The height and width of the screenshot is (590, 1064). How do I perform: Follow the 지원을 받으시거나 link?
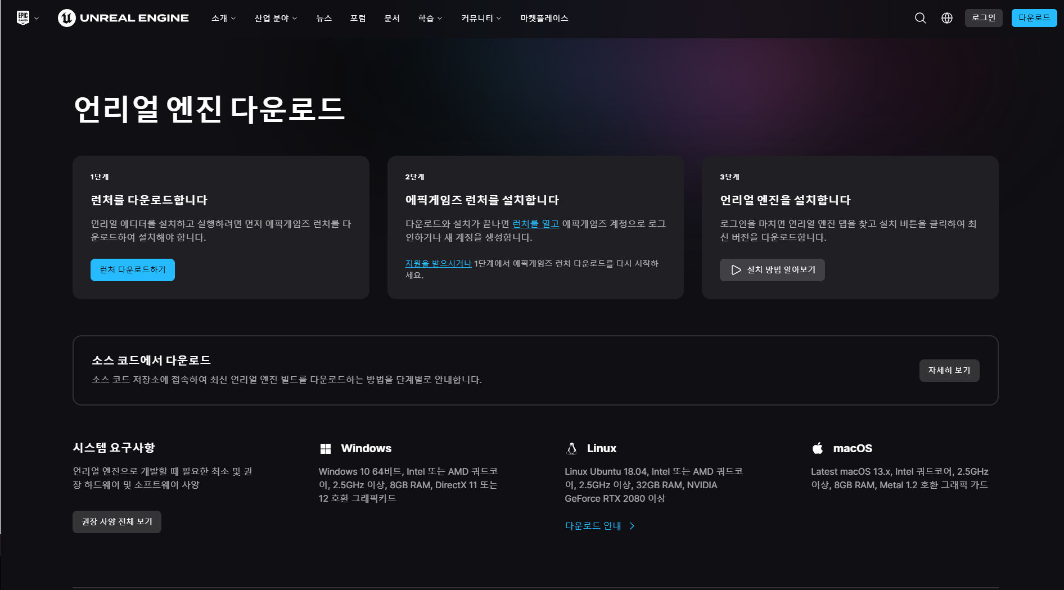pyautogui.click(x=439, y=263)
